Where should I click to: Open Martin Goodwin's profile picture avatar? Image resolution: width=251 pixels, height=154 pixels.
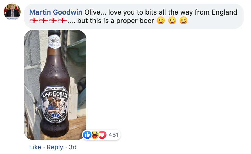[12, 12]
